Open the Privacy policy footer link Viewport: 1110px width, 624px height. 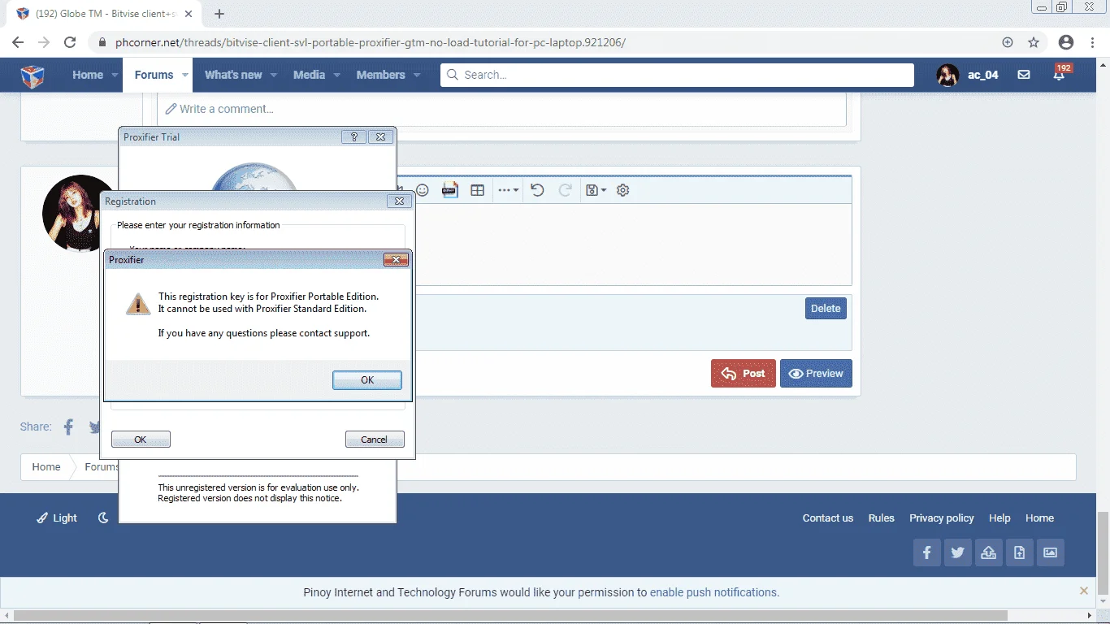(x=941, y=518)
